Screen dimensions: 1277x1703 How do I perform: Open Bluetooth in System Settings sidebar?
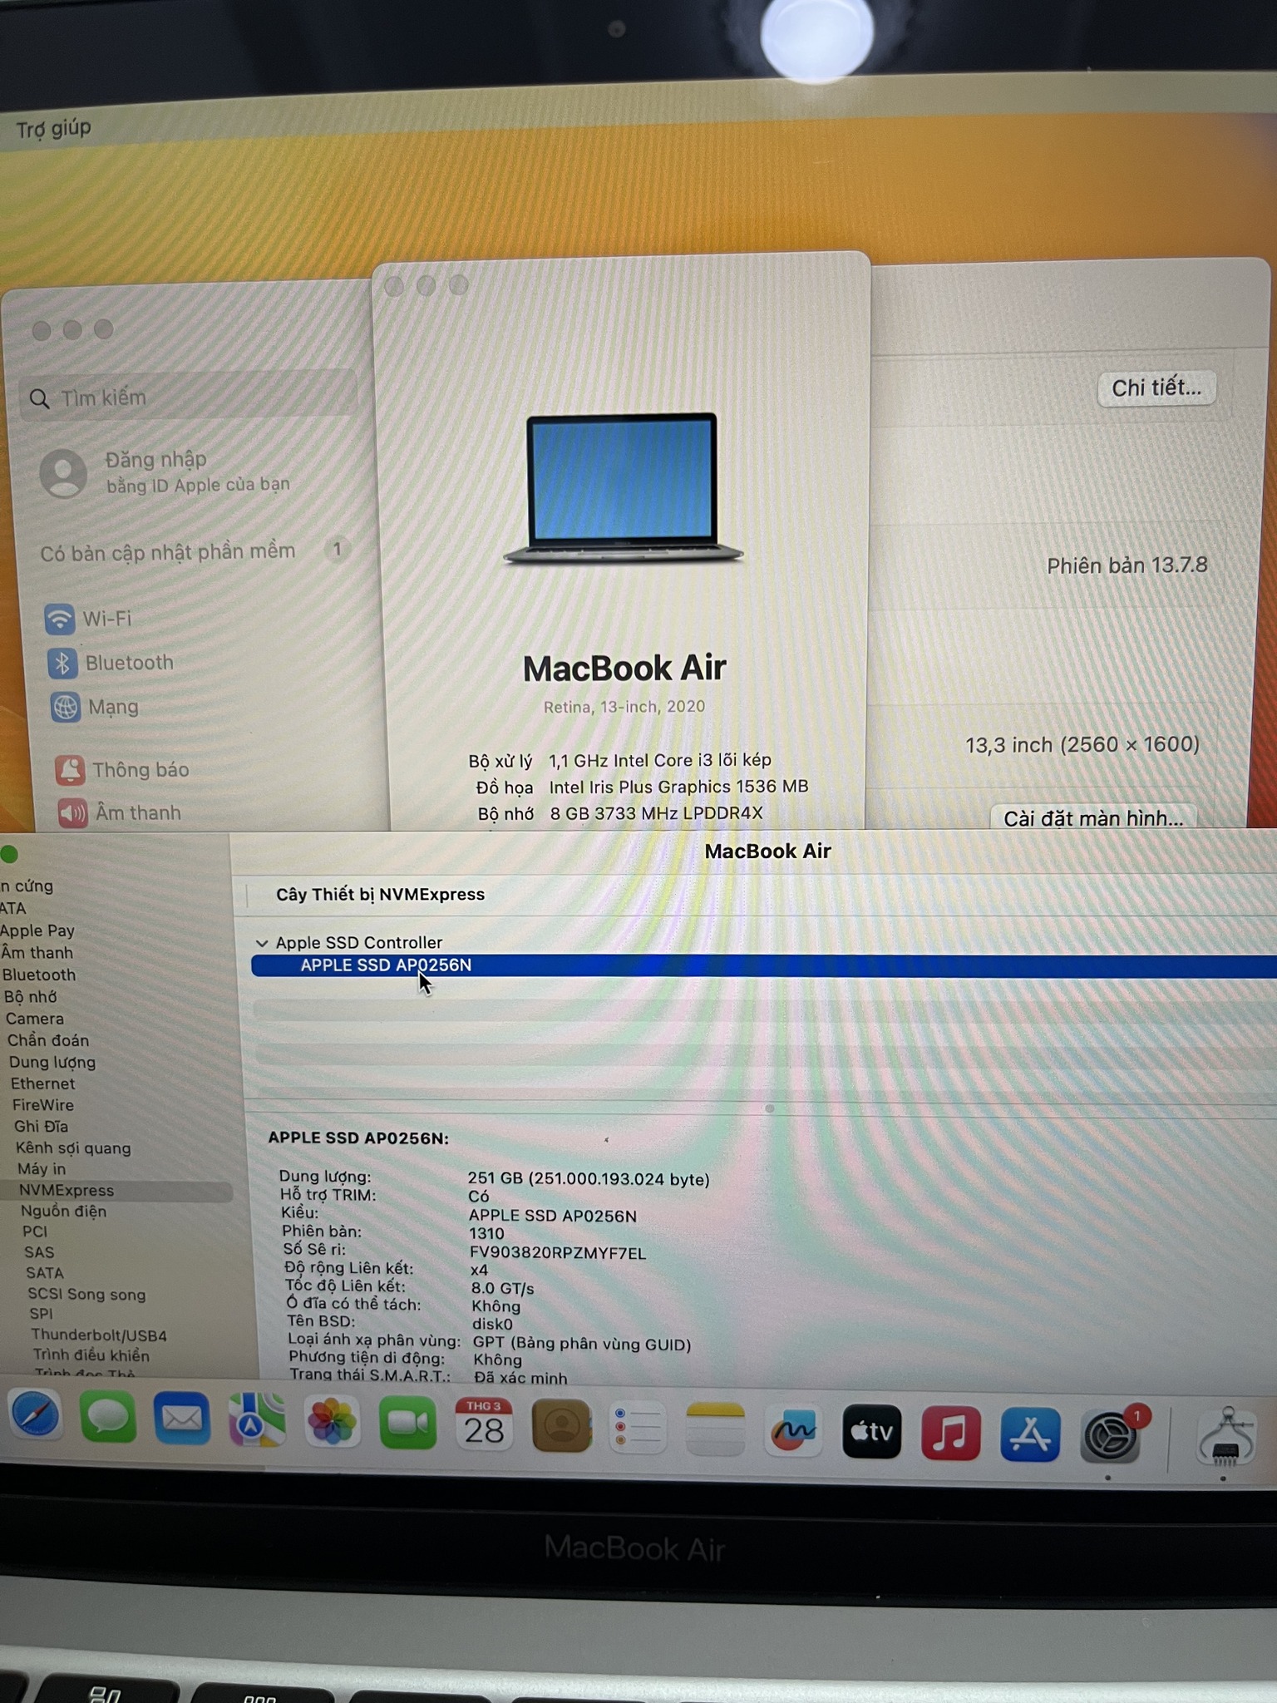[x=110, y=663]
